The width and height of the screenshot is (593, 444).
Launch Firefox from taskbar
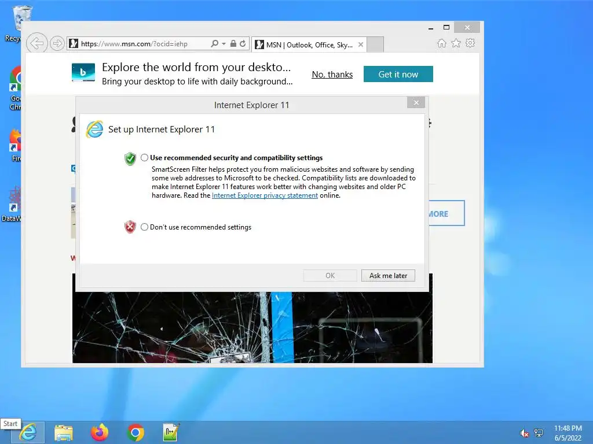click(100, 432)
